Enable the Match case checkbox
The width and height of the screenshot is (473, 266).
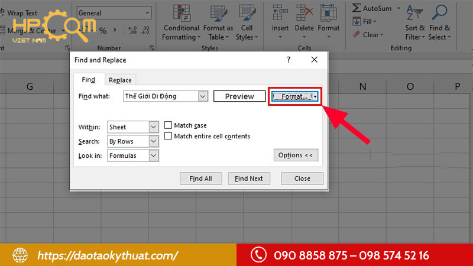coord(169,125)
